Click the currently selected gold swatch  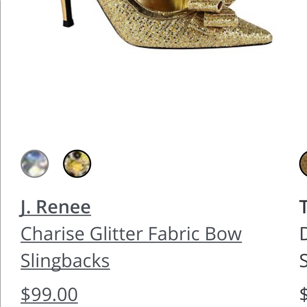pyautogui.click(x=77, y=164)
